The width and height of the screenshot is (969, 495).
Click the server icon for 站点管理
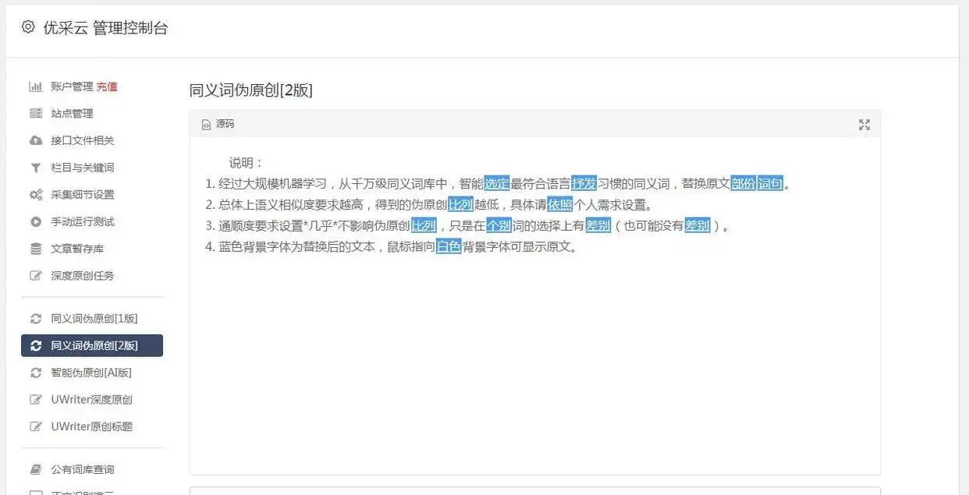pyautogui.click(x=36, y=114)
